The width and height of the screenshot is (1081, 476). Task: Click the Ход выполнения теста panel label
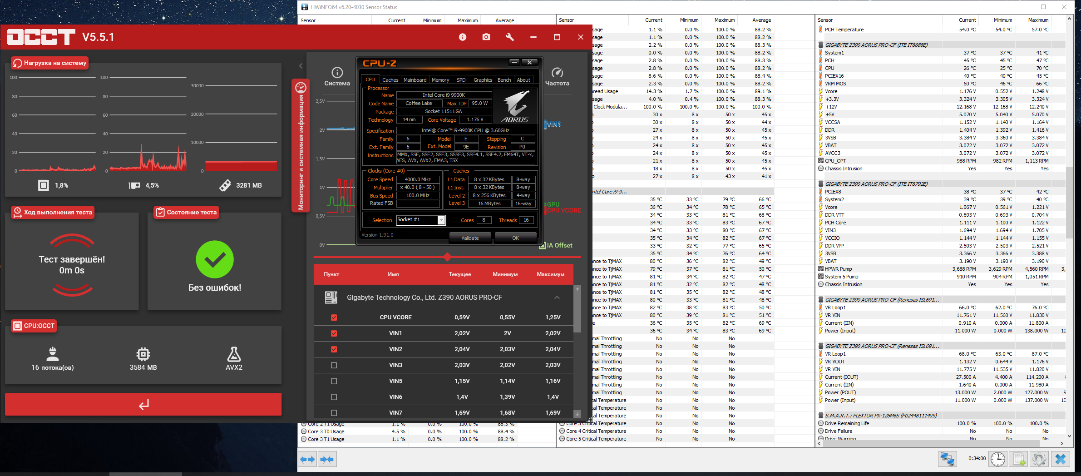click(53, 212)
